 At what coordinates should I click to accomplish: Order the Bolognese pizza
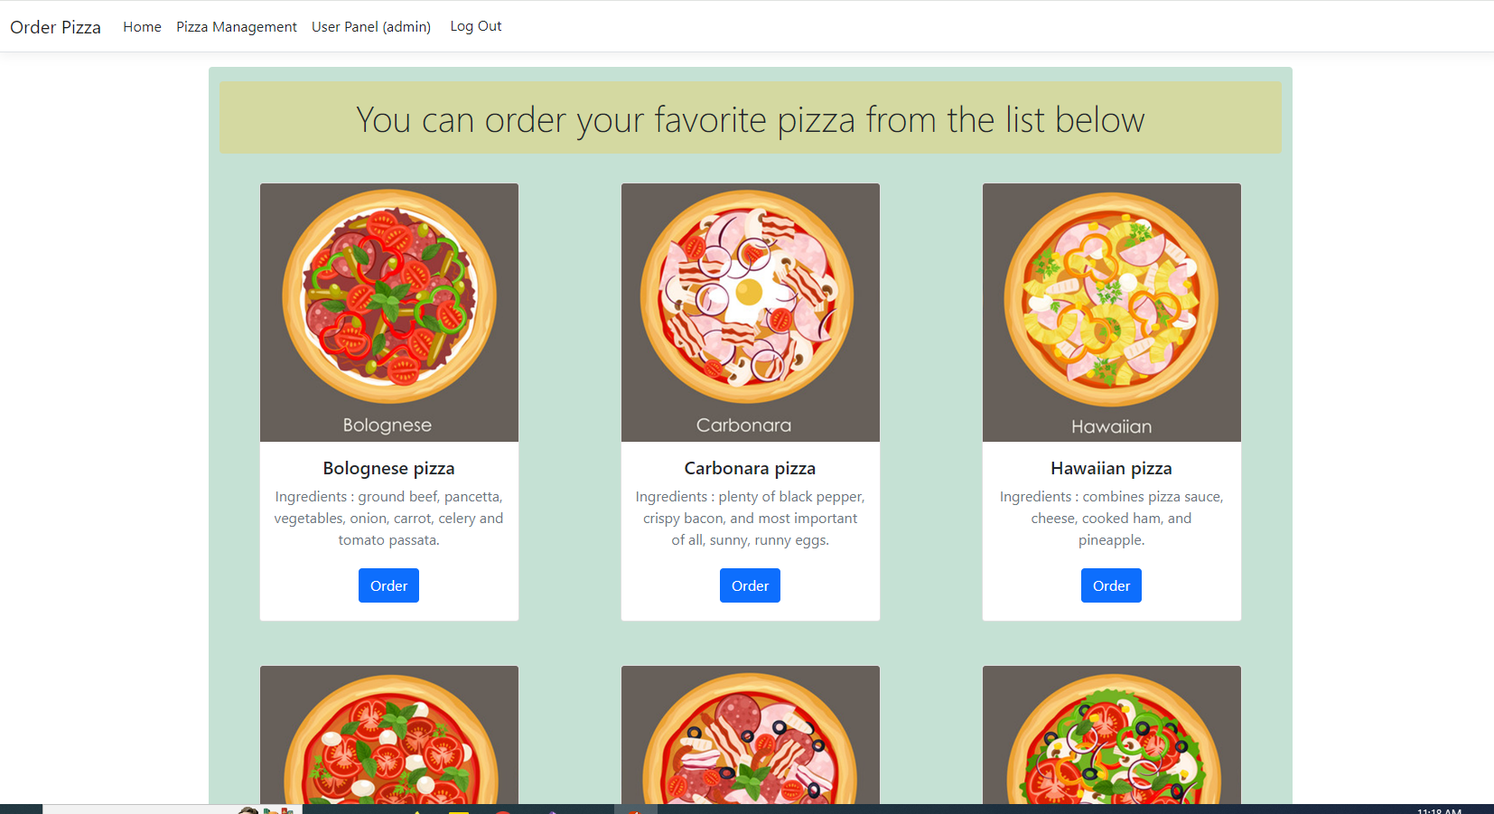point(388,585)
